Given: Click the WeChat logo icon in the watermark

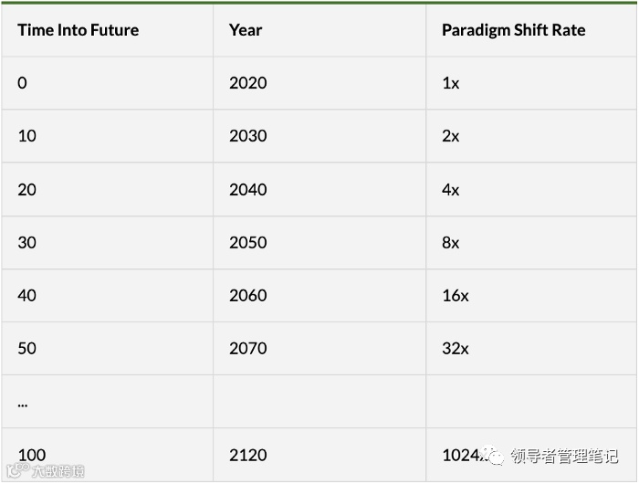Looking at the screenshot, I should pos(492,455).
